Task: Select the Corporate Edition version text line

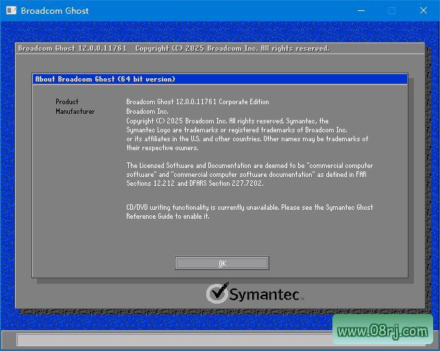Action: pos(197,101)
